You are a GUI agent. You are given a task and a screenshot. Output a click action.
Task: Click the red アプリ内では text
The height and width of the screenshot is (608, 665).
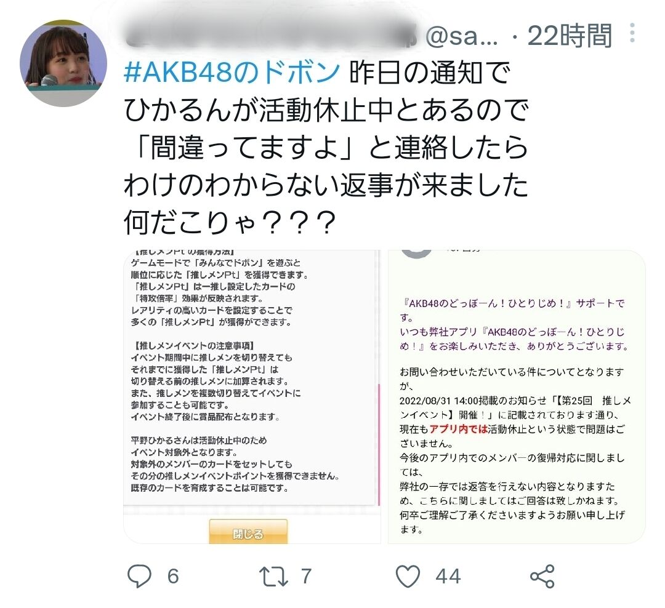458,429
